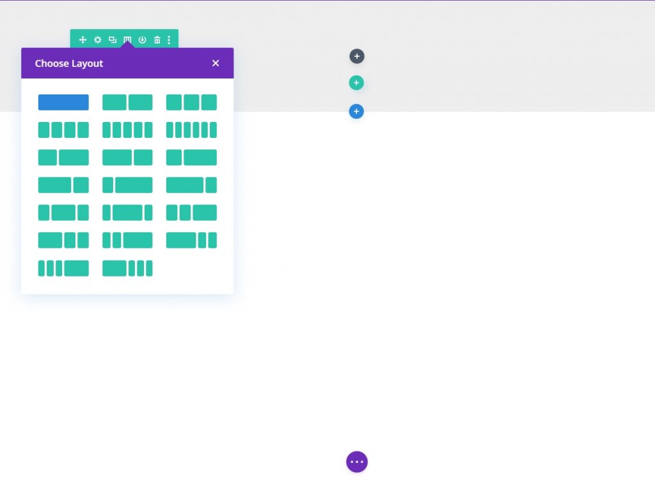Choose the one-quarter, three-quarters column layout
Viewport: 655px width, 482px height.
click(127, 185)
